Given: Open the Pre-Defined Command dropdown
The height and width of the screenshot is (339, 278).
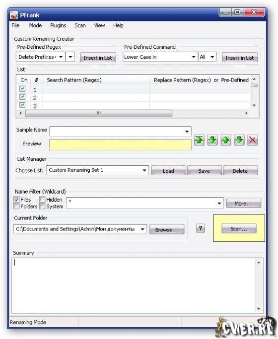Looking at the screenshot, I should [160, 57].
